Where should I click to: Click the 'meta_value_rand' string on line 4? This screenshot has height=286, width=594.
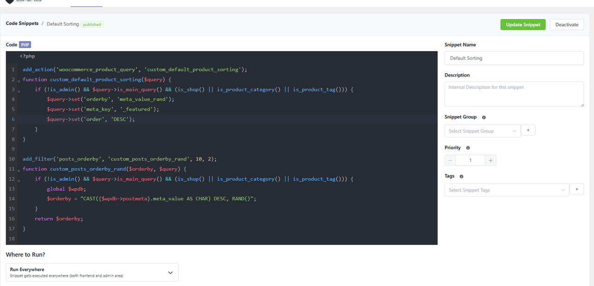[143, 99]
